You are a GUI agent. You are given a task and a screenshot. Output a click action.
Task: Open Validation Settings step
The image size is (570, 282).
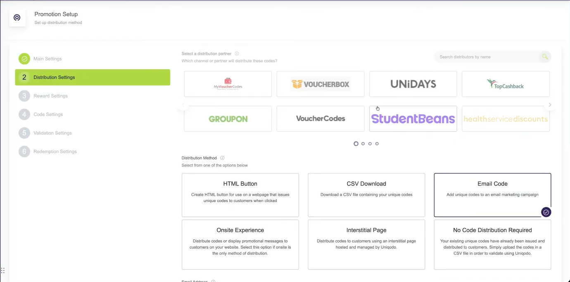pyautogui.click(x=52, y=133)
